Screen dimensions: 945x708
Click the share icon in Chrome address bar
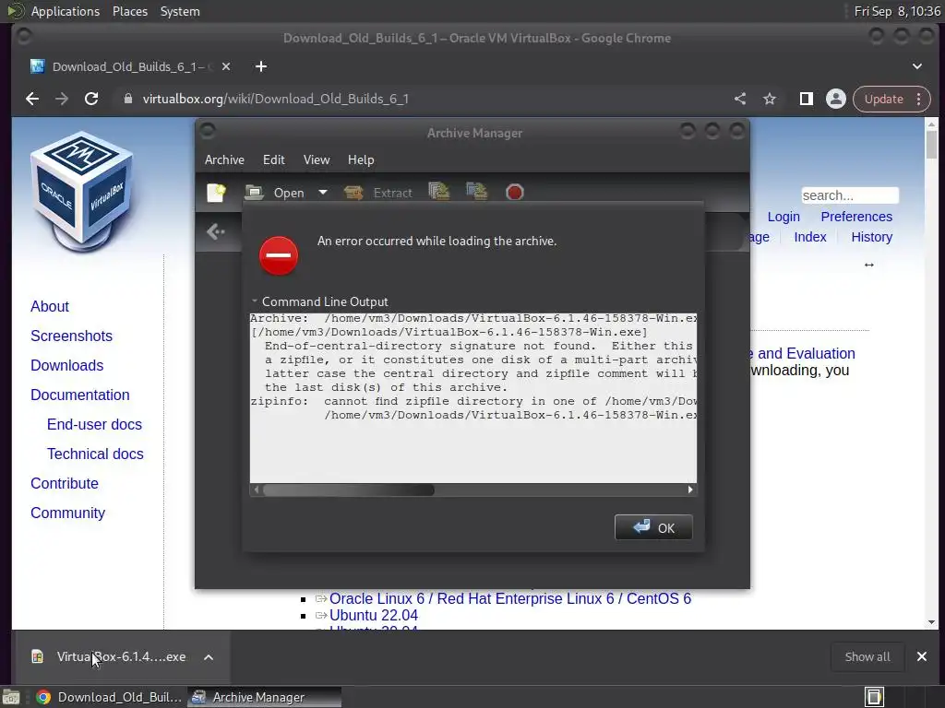coord(740,99)
